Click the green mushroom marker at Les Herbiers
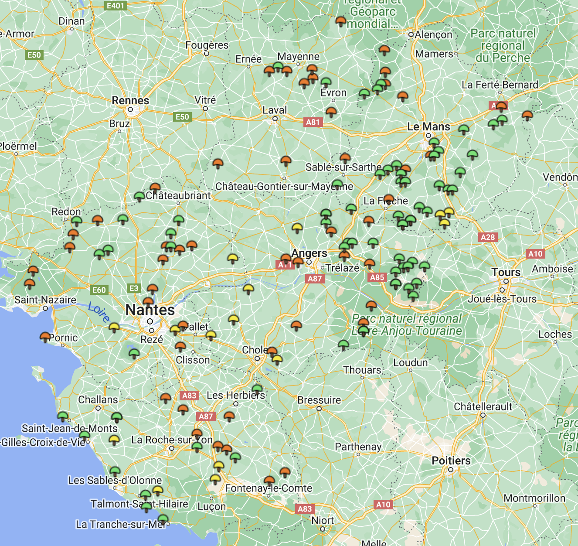 (x=257, y=389)
